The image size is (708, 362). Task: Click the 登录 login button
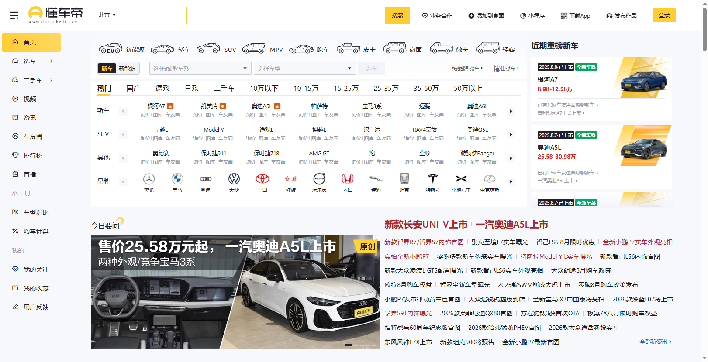point(664,15)
